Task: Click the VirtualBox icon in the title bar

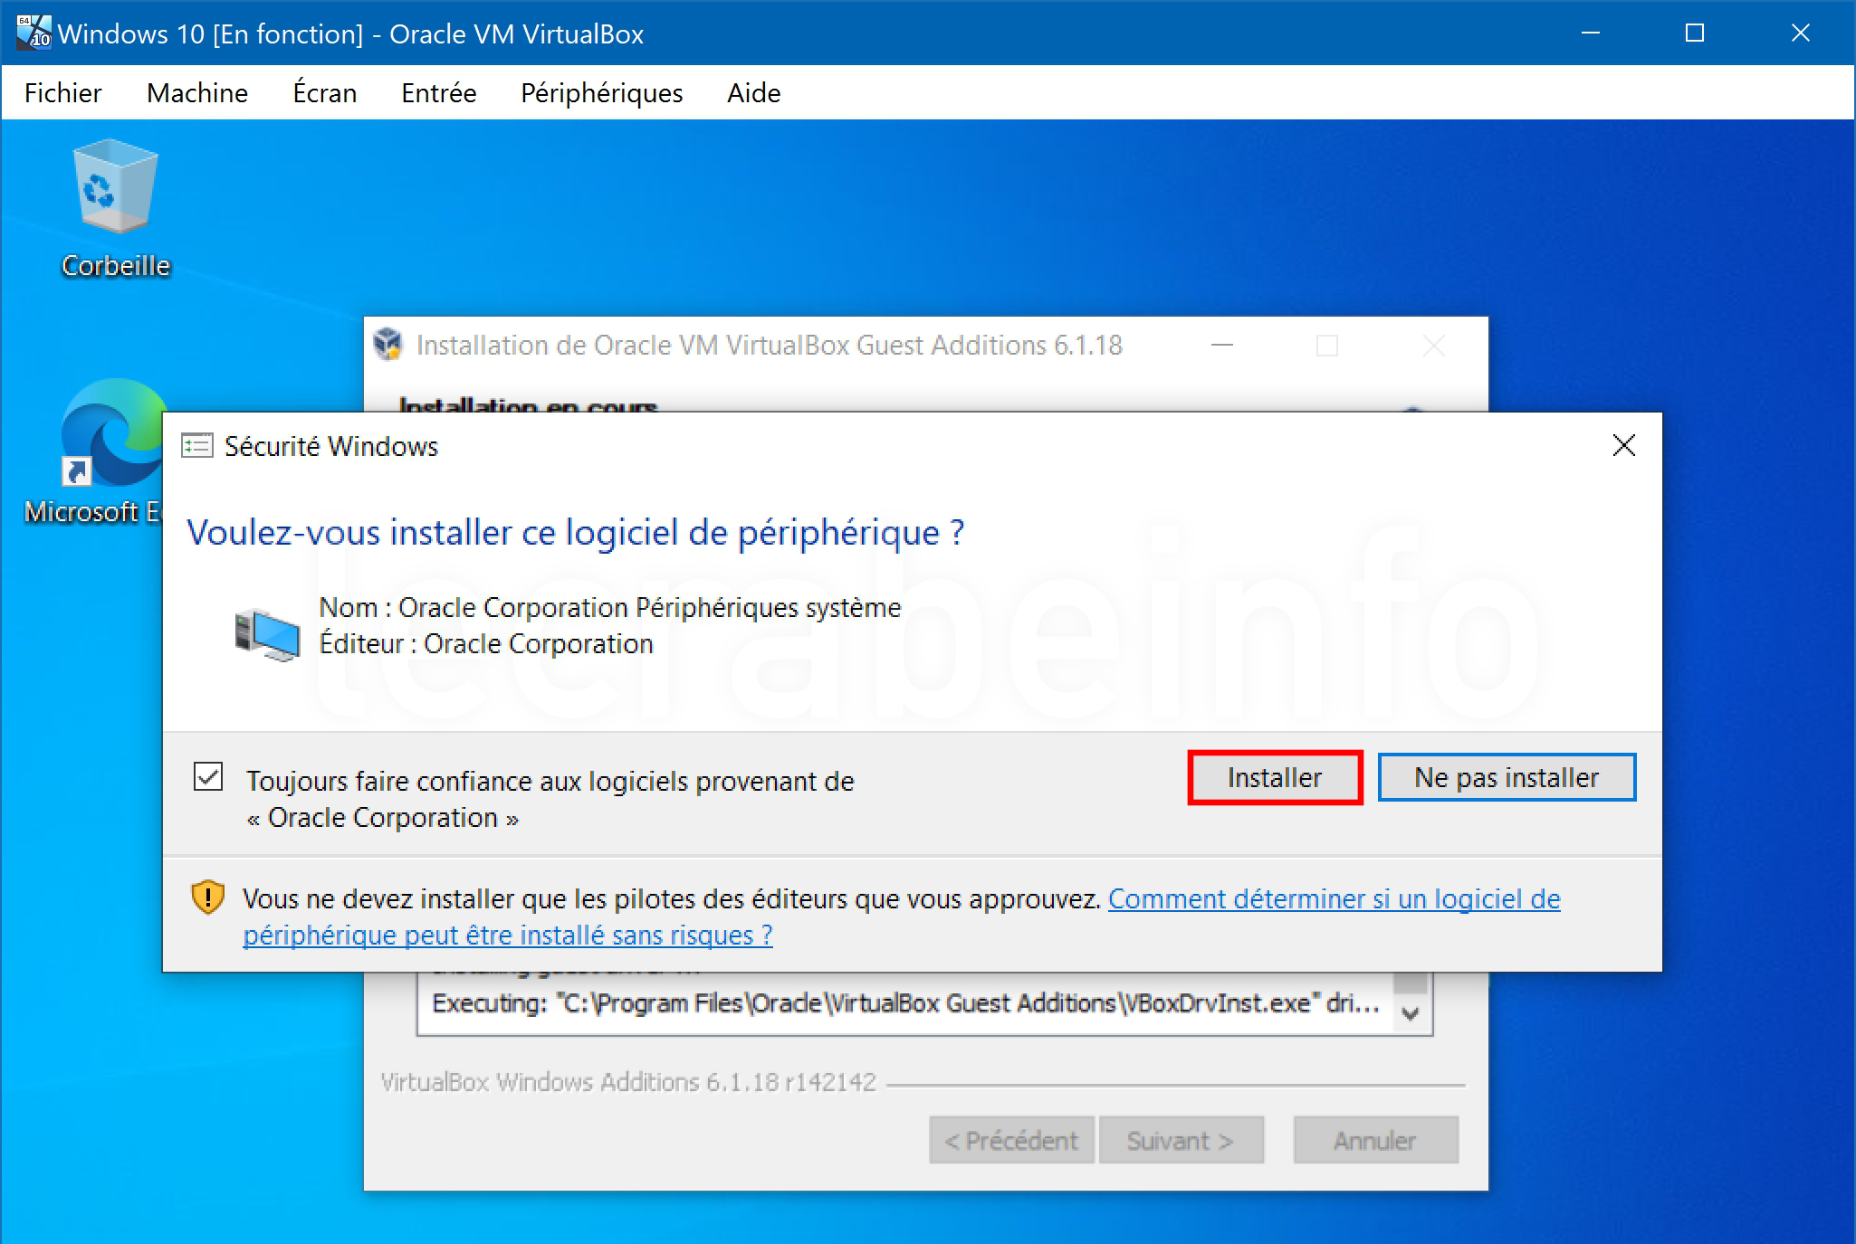Action: pyautogui.click(x=33, y=33)
